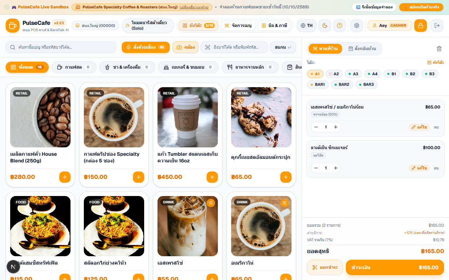The image size is (449, 280).
Task: Lock the screen with the orange padlock
Action: point(421,26)
